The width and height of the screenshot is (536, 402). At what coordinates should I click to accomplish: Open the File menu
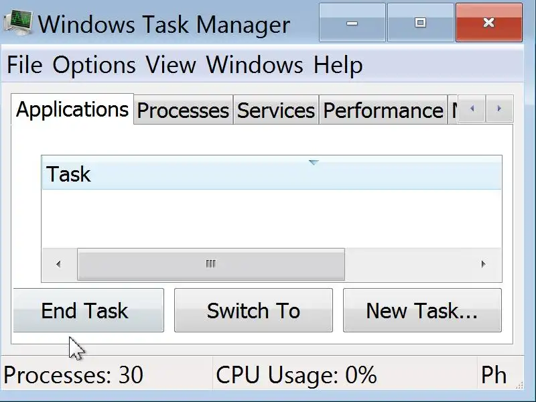tap(24, 65)
